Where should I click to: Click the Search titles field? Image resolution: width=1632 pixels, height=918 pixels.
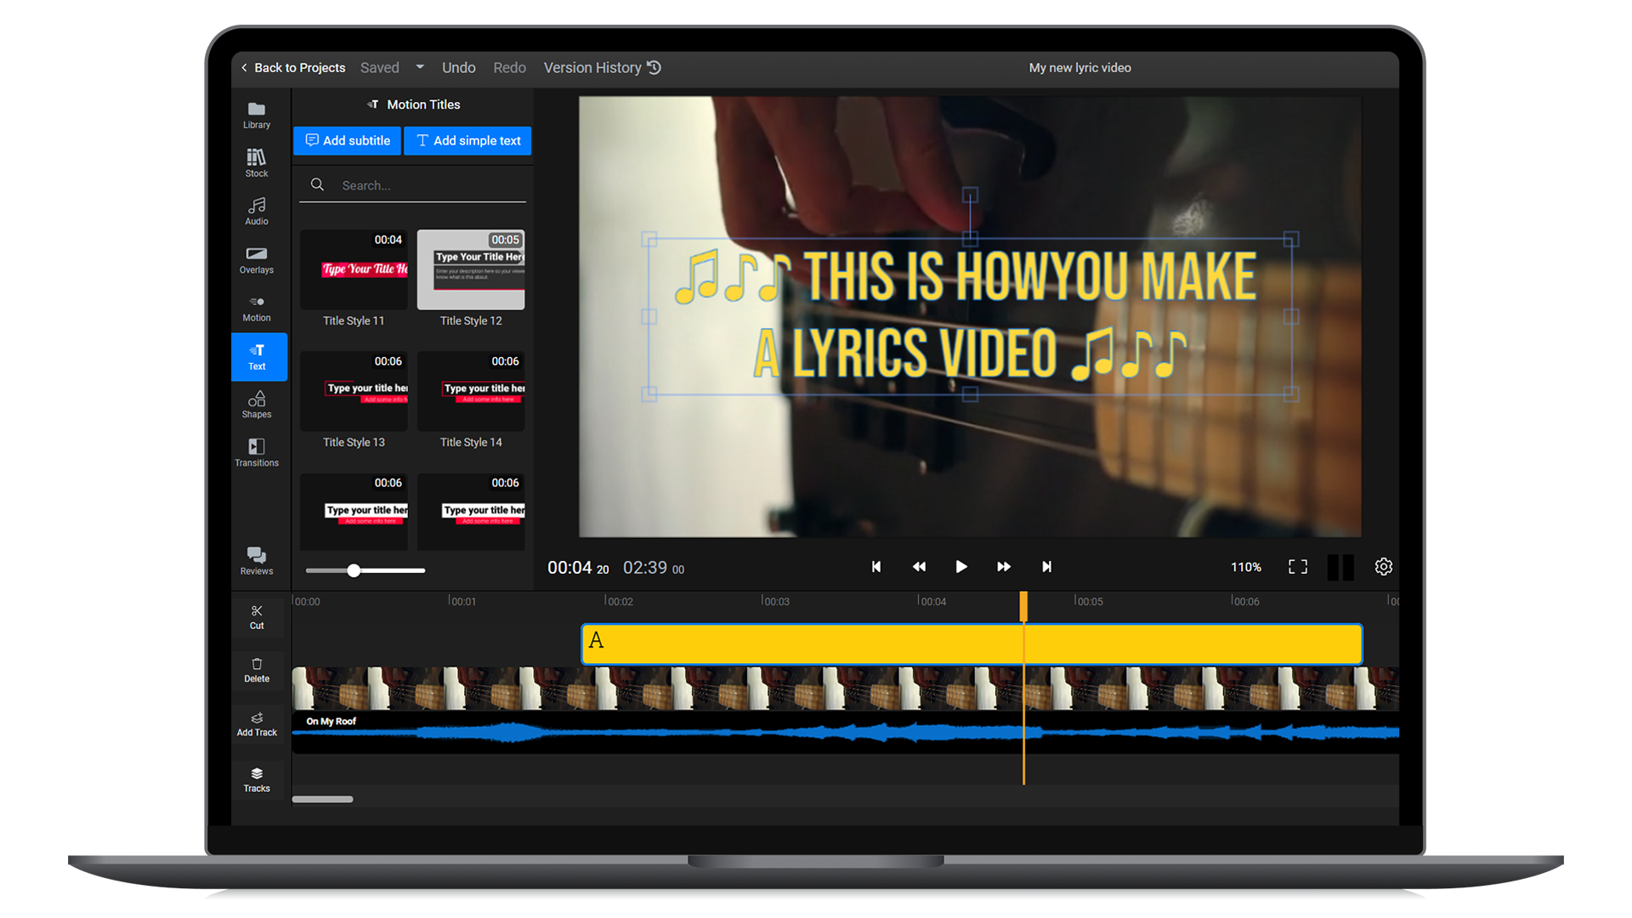(x=413, y=185)
